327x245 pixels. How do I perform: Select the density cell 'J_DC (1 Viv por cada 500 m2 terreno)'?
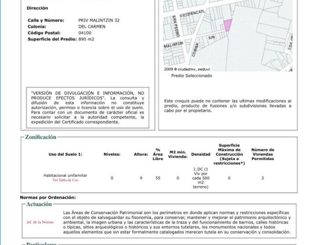click(x=200, y=178)
